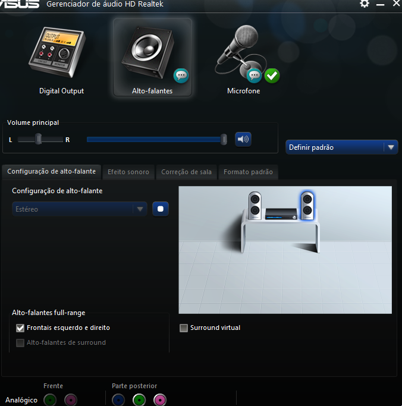402x406 pixels.
Task: Click the highlighted right speaker in preview
Action: 307,206
